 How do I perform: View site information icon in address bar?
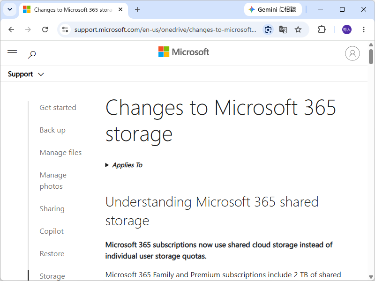tap(65, 30)
